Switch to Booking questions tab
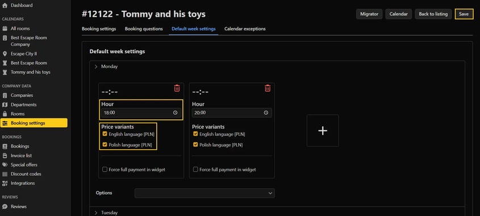The width and height of the screenshot is (480, 216). (144, 29)
